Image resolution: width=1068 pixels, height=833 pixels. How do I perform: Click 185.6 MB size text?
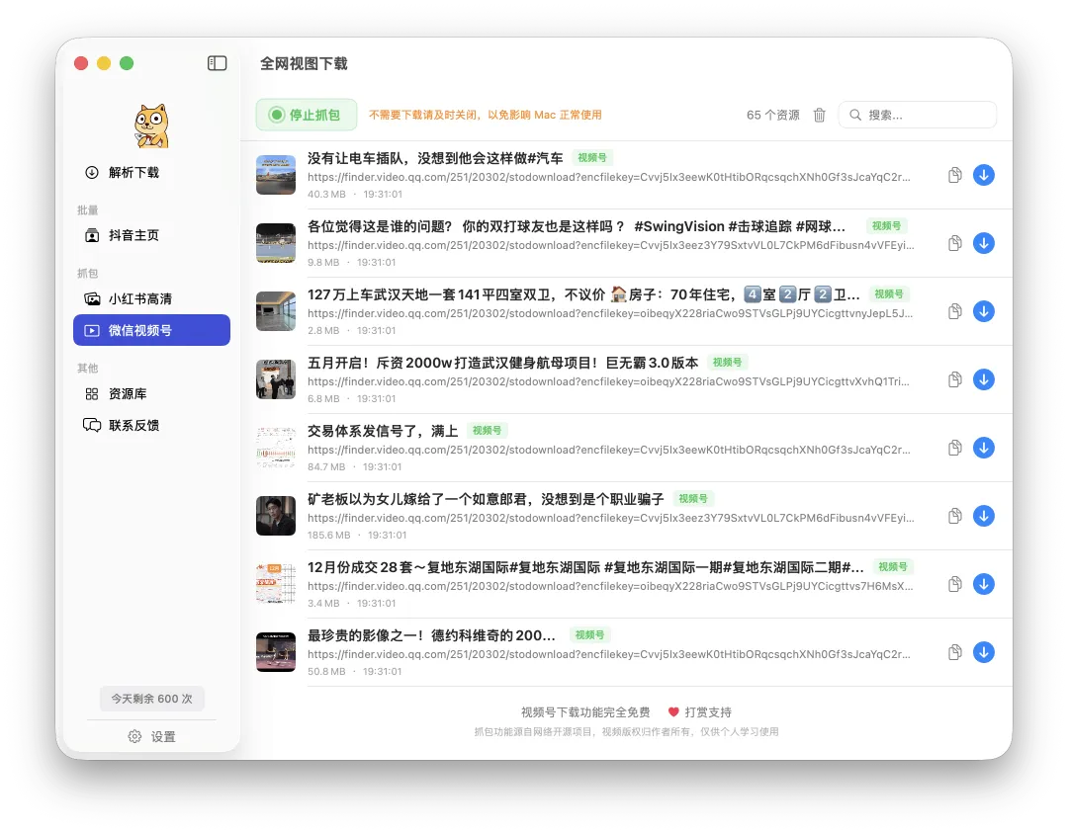(x=329, y=535)
